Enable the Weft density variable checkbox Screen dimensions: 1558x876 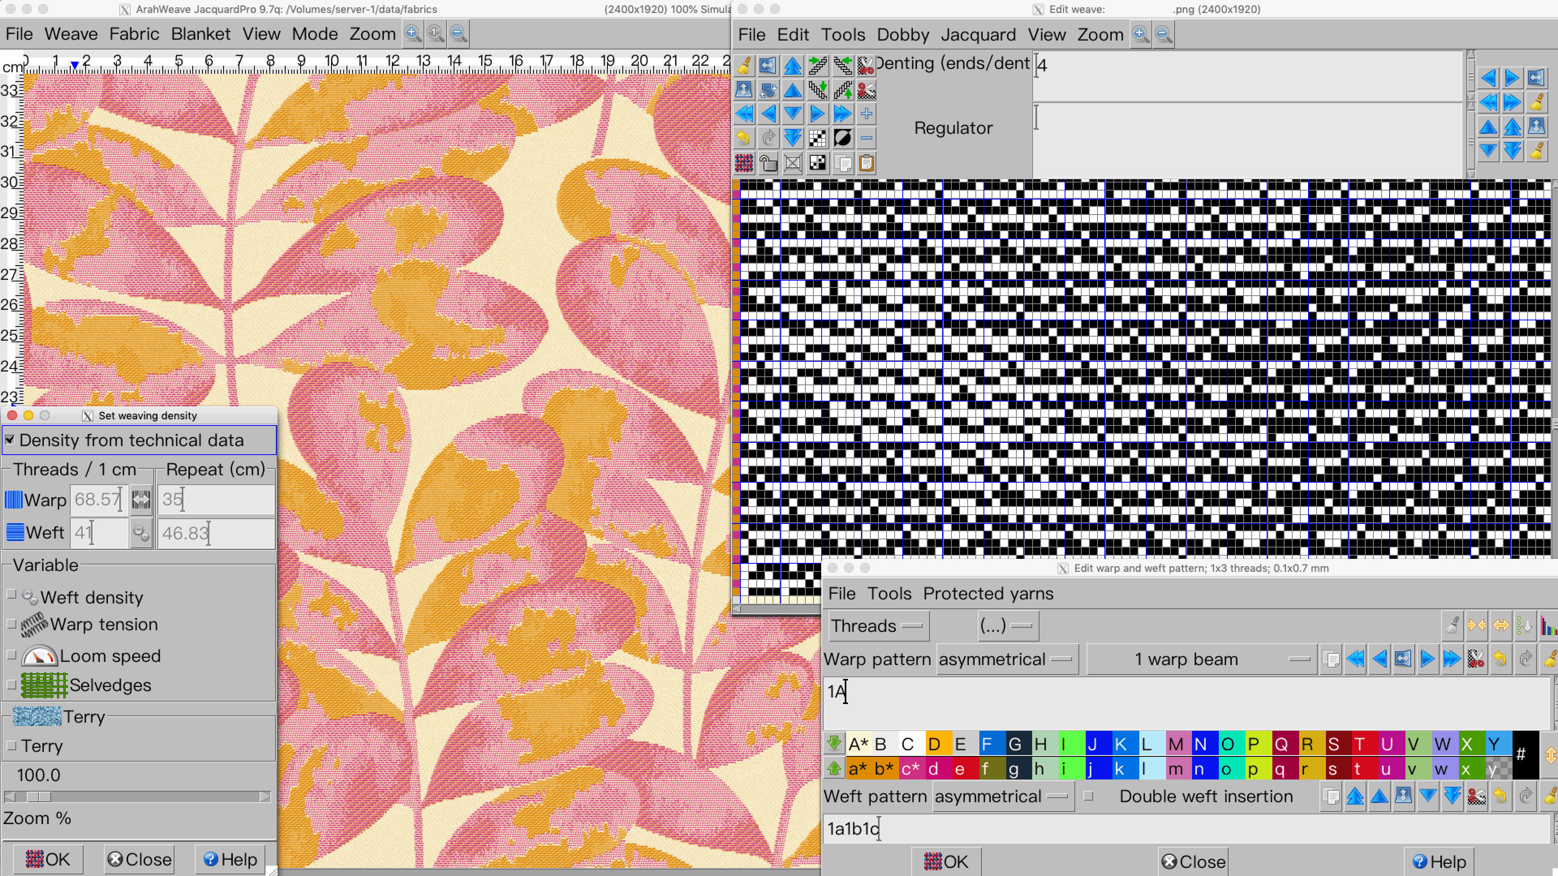click(x=11, y=595)
